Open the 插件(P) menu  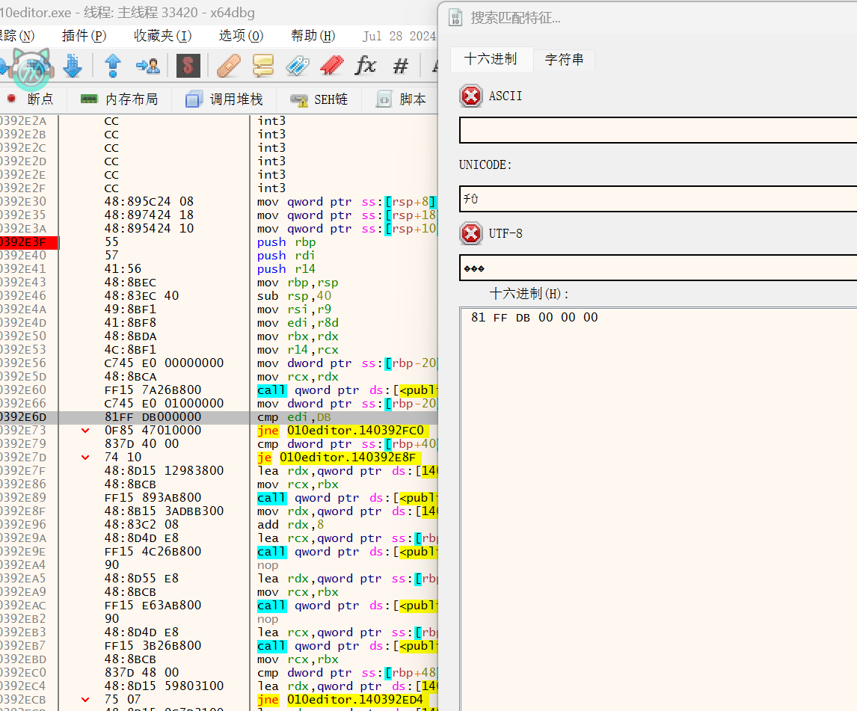84,36
